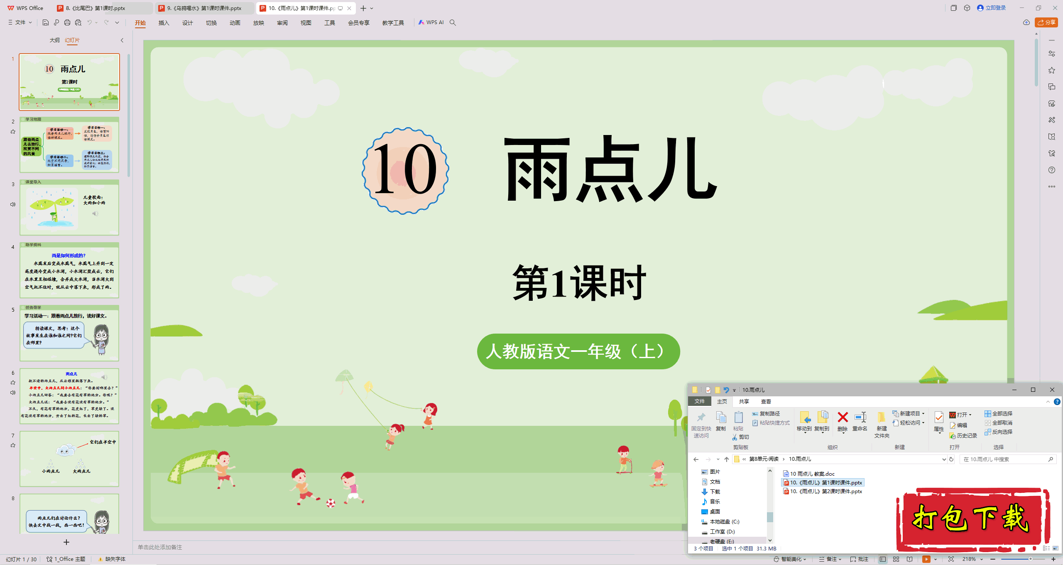Click the undo arrow icon
The height and width of the screenshot is (565, 1063).
coord(89,22)
